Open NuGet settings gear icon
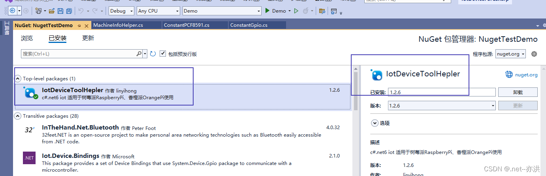This screenshot has width=546, height=176. pos(534,54)
